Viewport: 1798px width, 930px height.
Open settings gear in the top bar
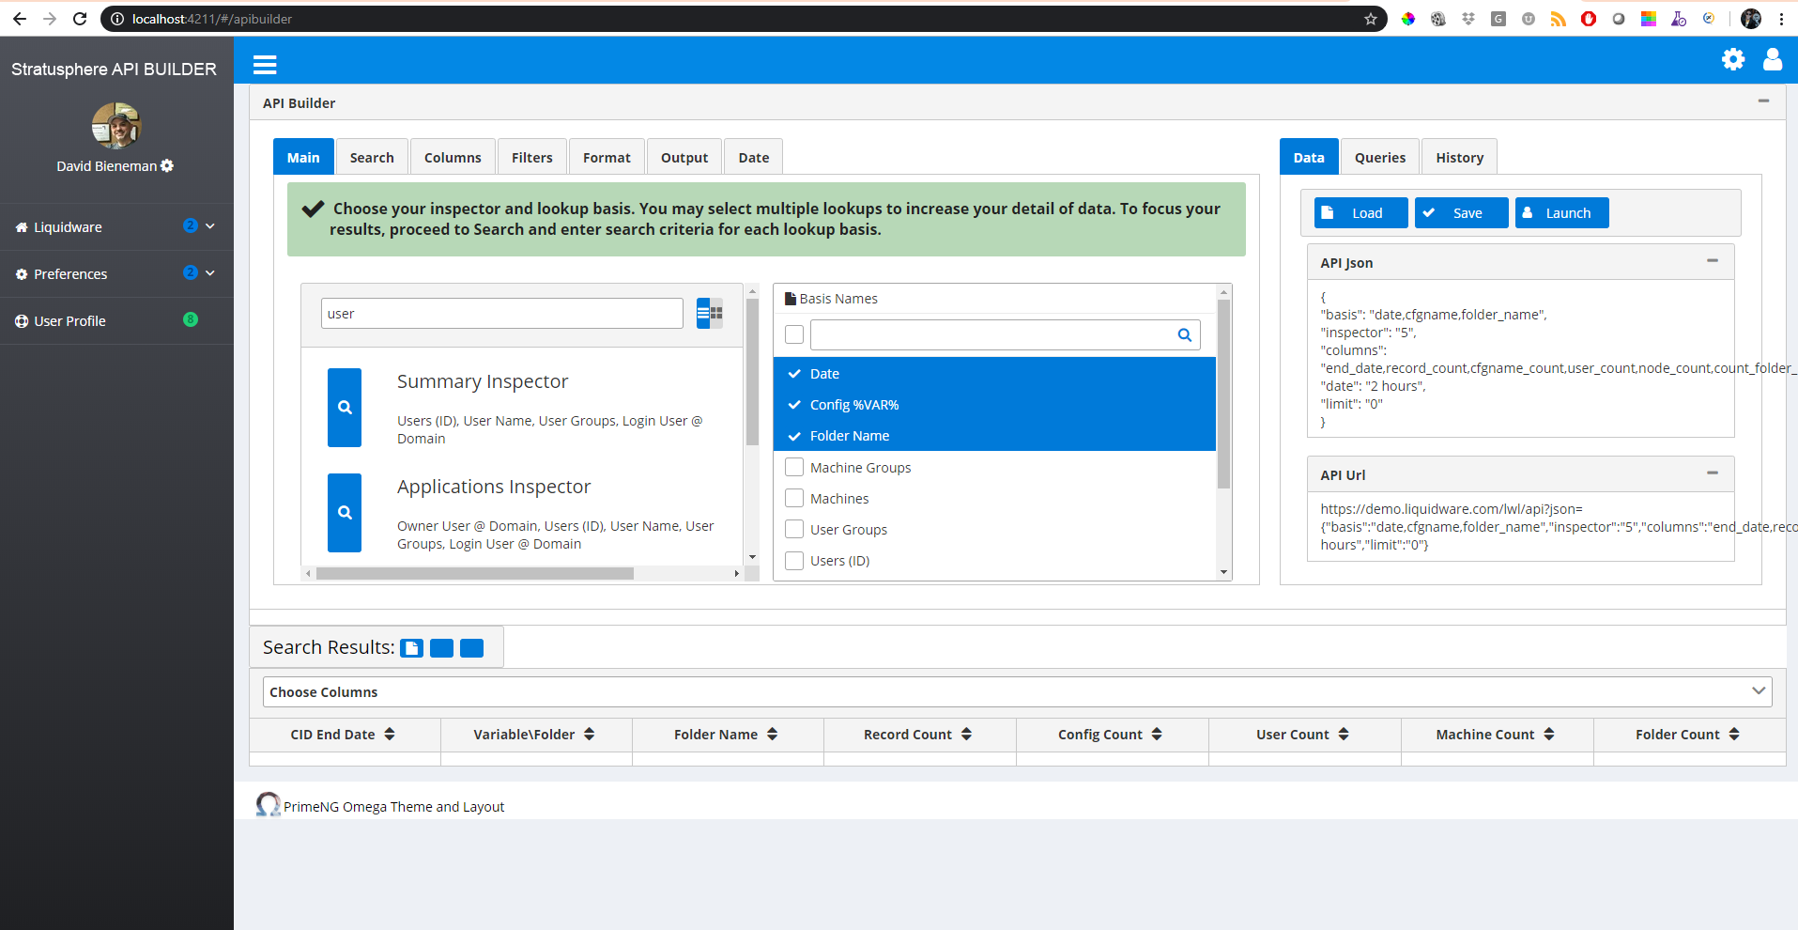pos(1733,59)
